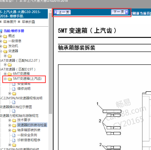Screen dimensions: 151x150
Task: Click the 菜单展开 list icon
Action: [1, 22]
